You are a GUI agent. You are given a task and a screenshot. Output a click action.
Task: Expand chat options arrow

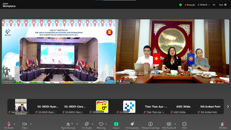pos(92,124)
